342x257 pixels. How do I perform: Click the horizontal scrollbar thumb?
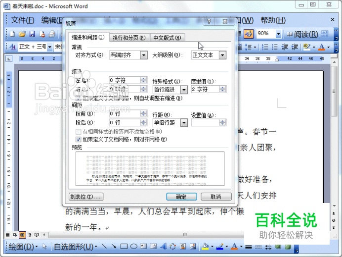click(x=185, y=235)
